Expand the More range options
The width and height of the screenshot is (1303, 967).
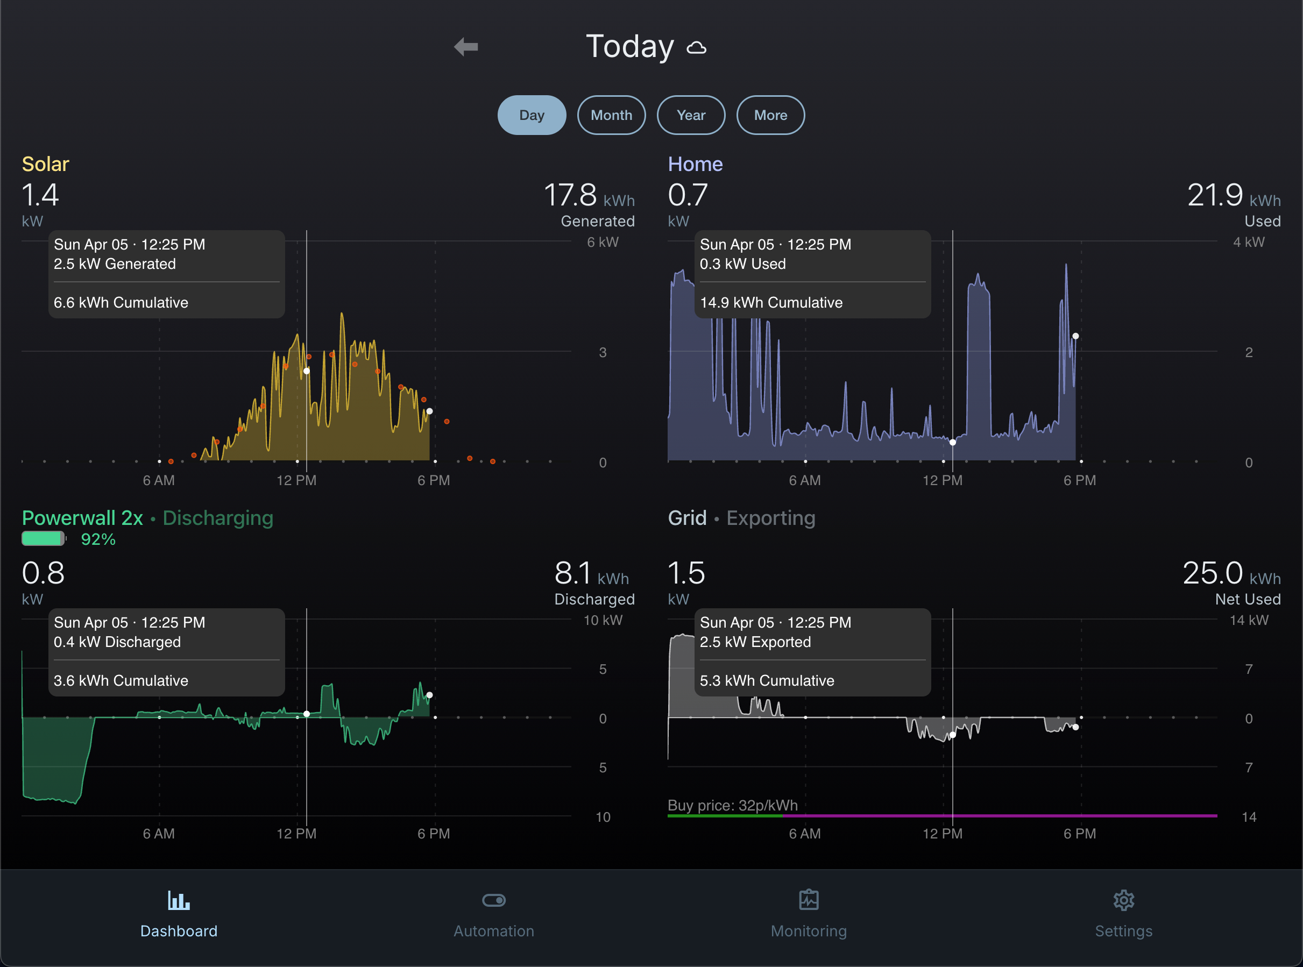[x=770, y=115]
